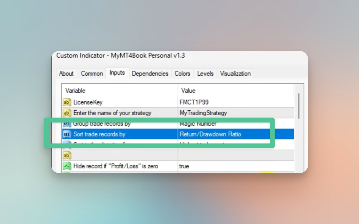Click the strategy name row string icon
Screen dimensions: 359x224
[67, 113]
